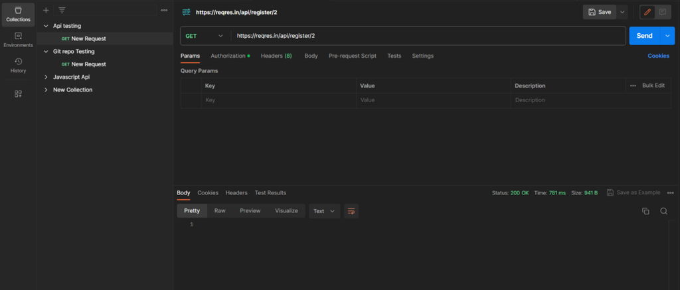Click the plus icon to create collection

46,11
